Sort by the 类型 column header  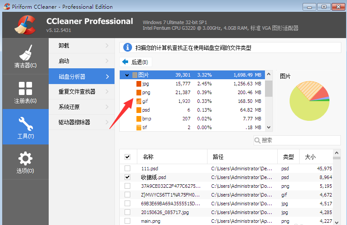point(288,157)
